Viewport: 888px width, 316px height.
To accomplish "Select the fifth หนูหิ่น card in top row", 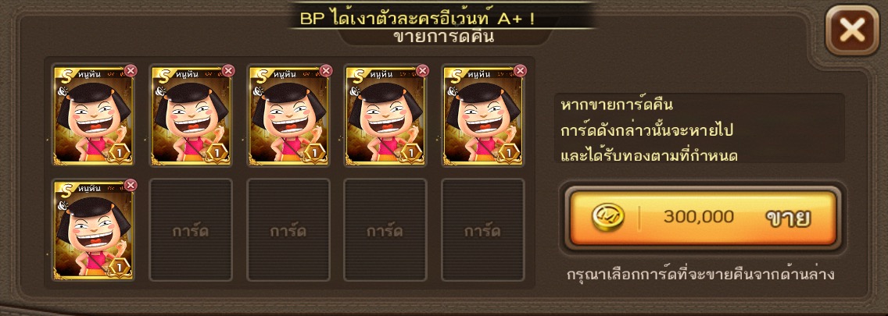I will 483,116.
